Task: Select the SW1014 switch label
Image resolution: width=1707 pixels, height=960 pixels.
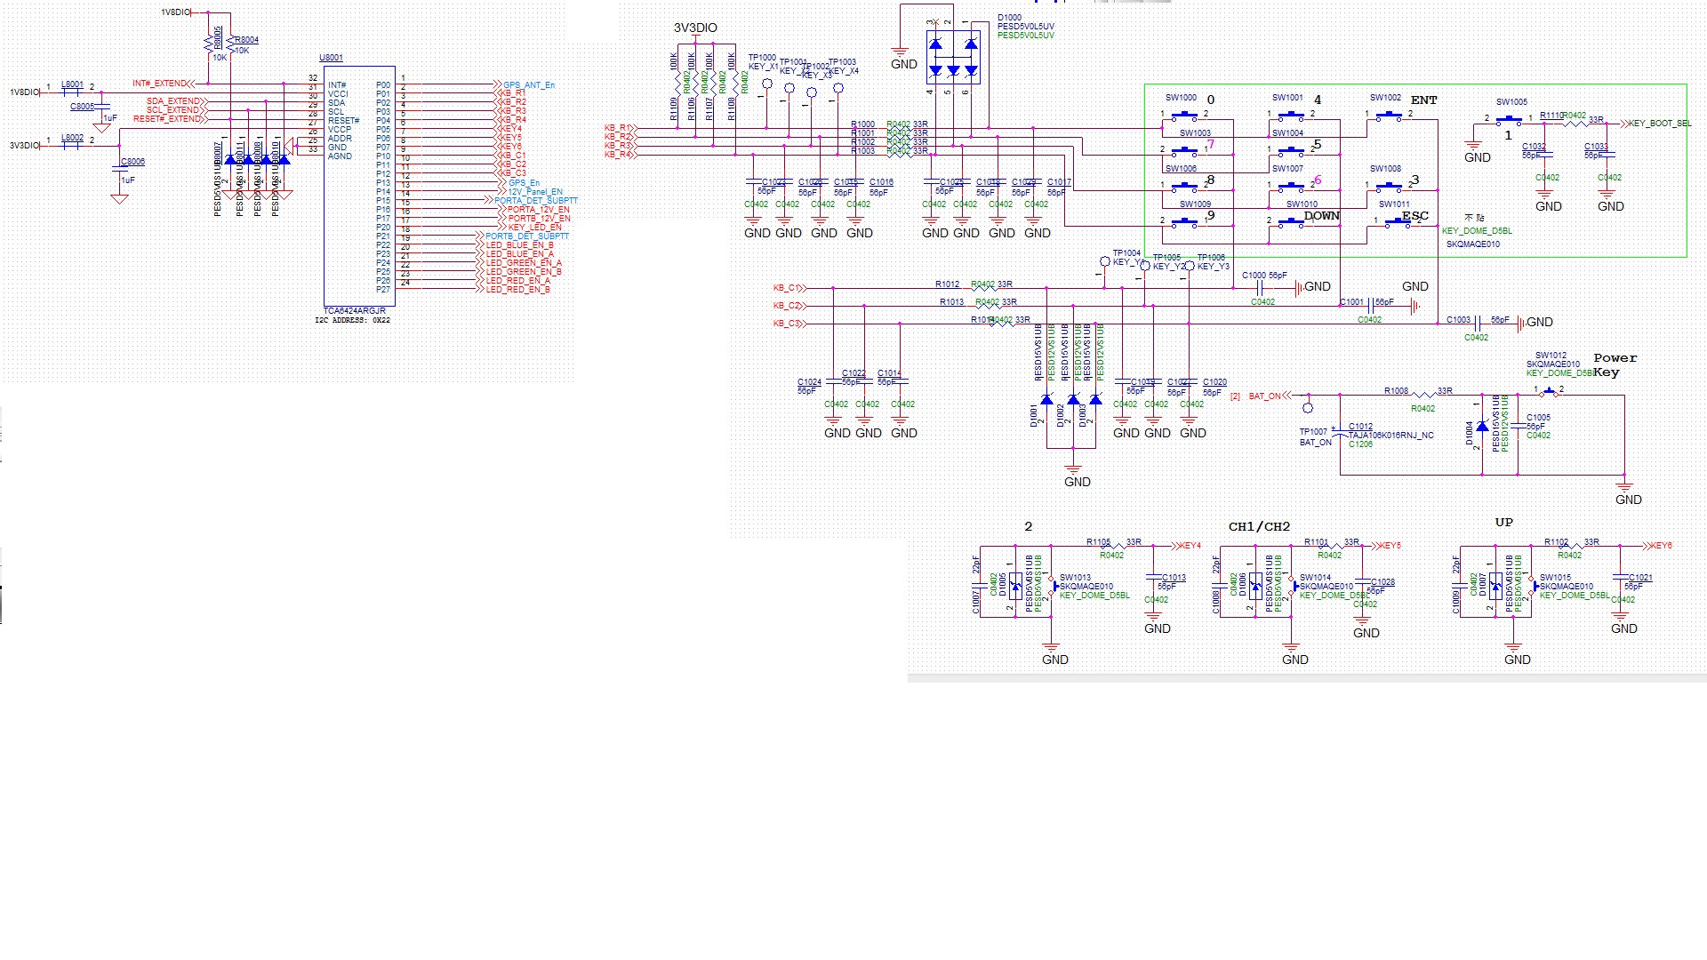Action: tap(1315, 578)
